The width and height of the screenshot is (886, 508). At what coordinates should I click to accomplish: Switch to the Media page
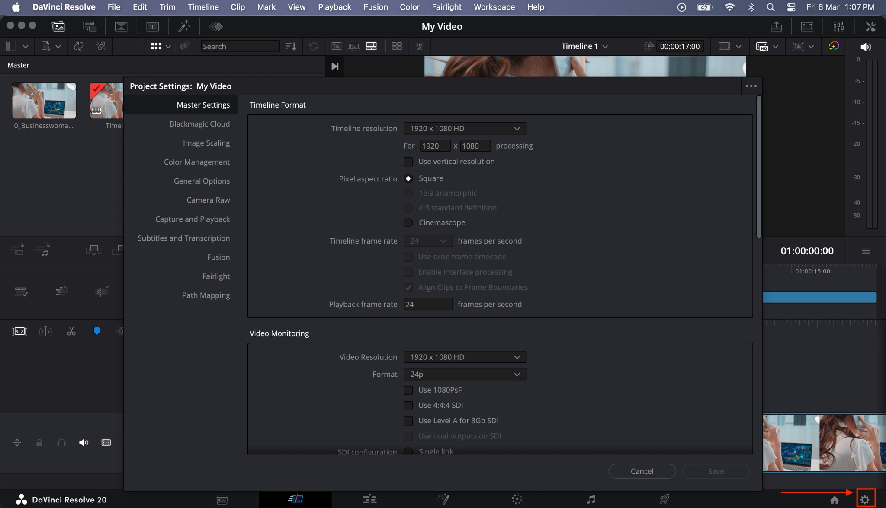pos(221,499)
